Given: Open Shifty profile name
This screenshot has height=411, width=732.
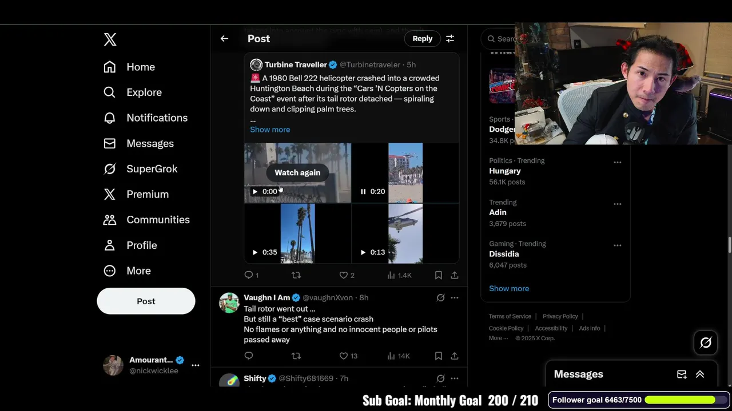Looking at the screenshot, I should click(255, 378).
